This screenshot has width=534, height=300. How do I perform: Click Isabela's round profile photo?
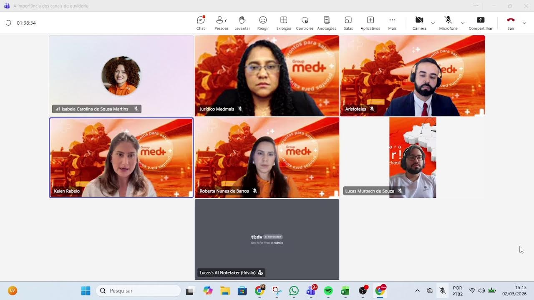[x=121, y=76]
